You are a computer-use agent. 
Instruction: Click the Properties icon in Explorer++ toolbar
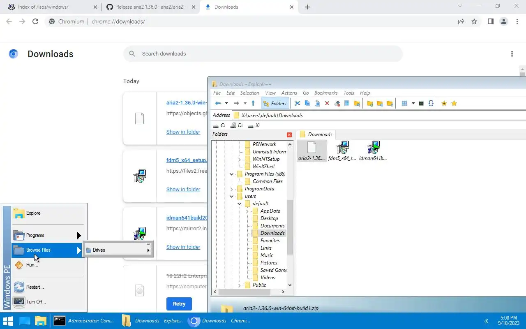coord(347,103)
